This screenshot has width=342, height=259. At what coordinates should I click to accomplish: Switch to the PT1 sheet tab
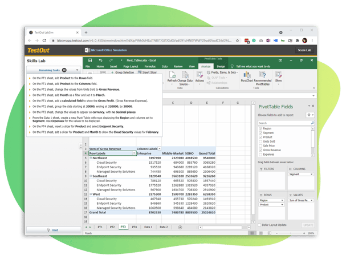click(100, 227)
